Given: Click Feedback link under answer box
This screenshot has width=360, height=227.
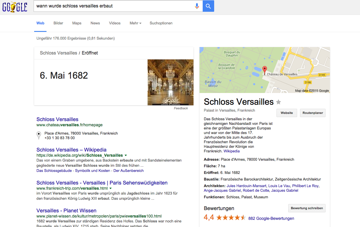Looking at the screenshot, I should pos(181,108).
